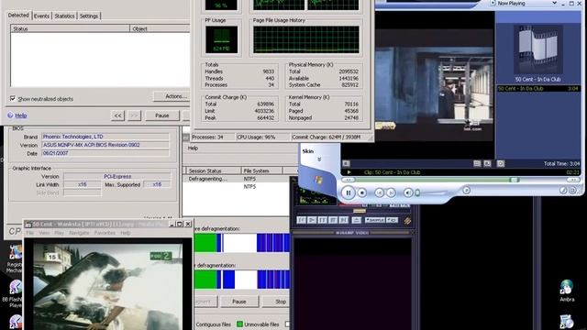Click BIOS Brand field 'Phoenix Technologies, LTD'
The image size is (587, 330).
(x=105, y=137)
